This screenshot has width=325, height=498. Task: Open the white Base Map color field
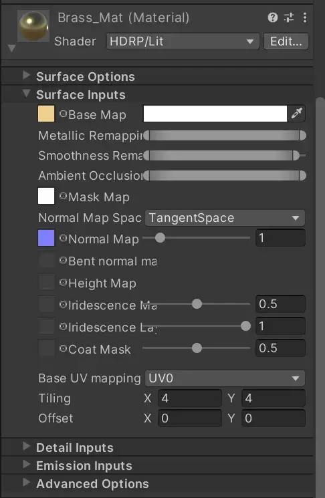pos(215,114)
